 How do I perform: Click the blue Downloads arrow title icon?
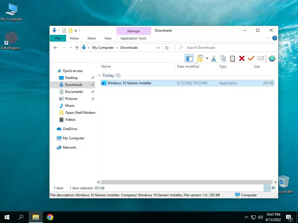[54, 30]
